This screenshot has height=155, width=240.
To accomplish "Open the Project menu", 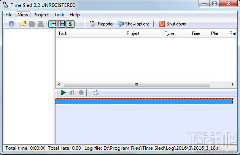I will click(x=41, y=15).
